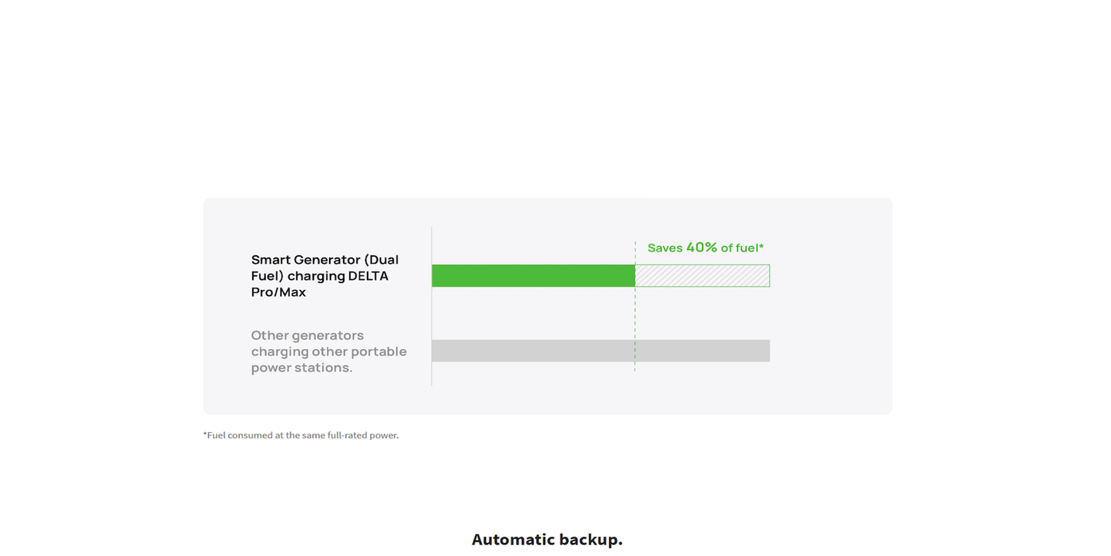Click the Pro/Max text

(x=278, y=292)
